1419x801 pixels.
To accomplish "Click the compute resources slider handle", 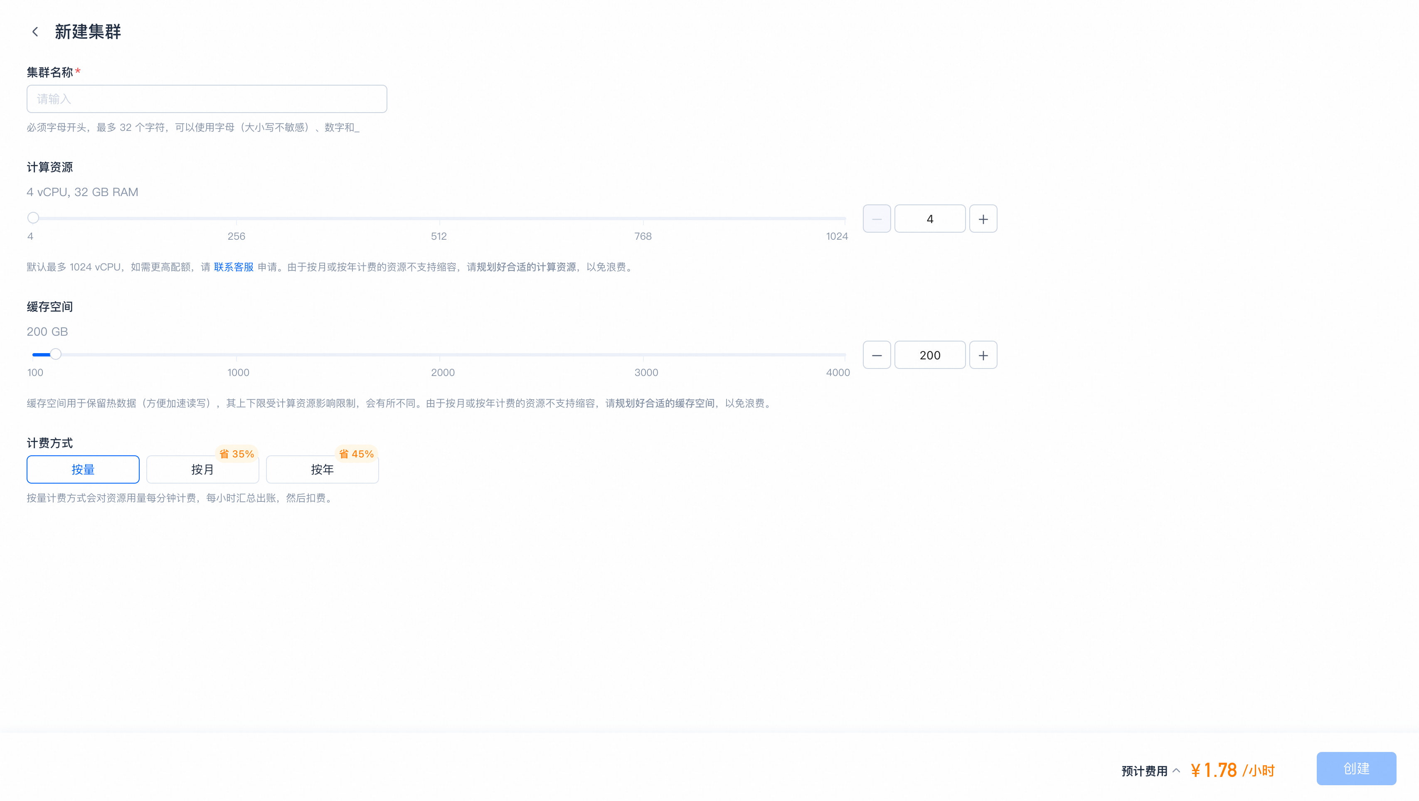I will click(x=33, y=218).
